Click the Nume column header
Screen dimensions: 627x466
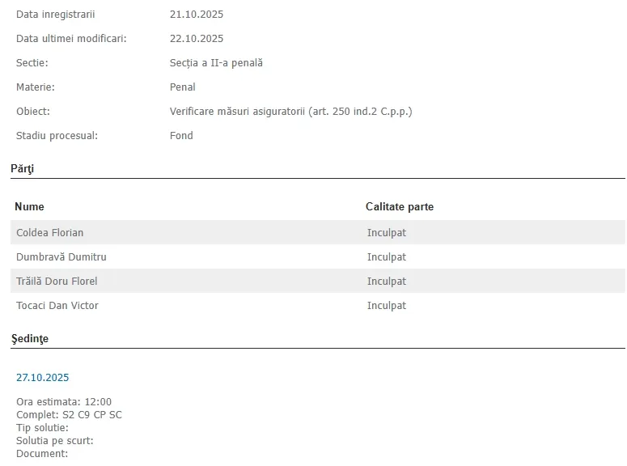pyautogui.click(x=30, y=207)
